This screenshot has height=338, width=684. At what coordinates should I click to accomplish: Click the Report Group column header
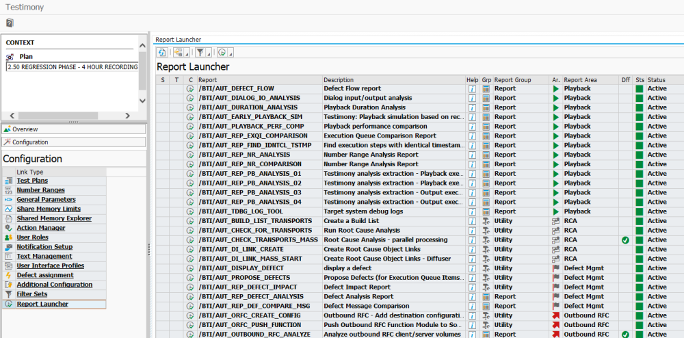pos(521,80)
